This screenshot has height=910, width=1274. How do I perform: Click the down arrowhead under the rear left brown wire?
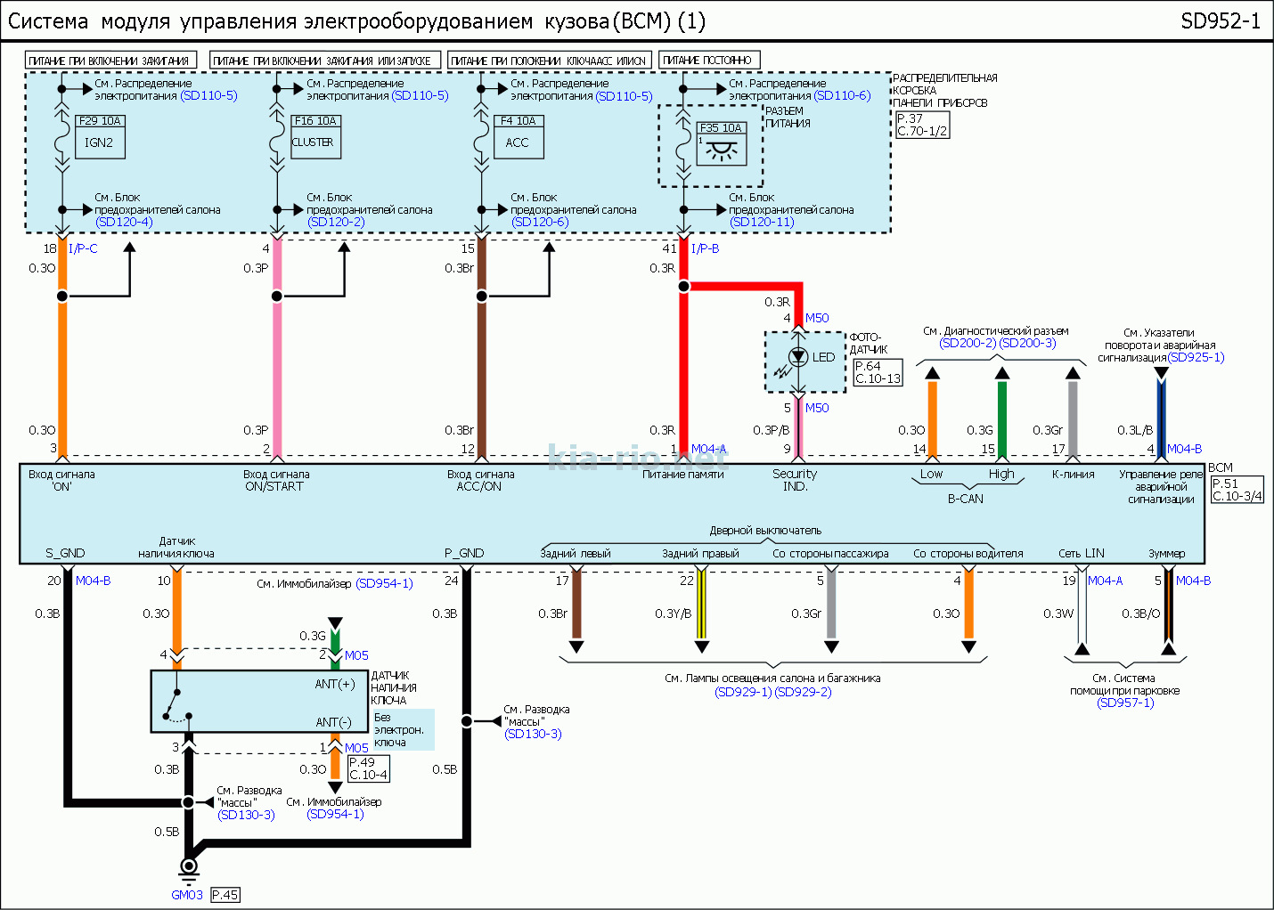point(576,646)
